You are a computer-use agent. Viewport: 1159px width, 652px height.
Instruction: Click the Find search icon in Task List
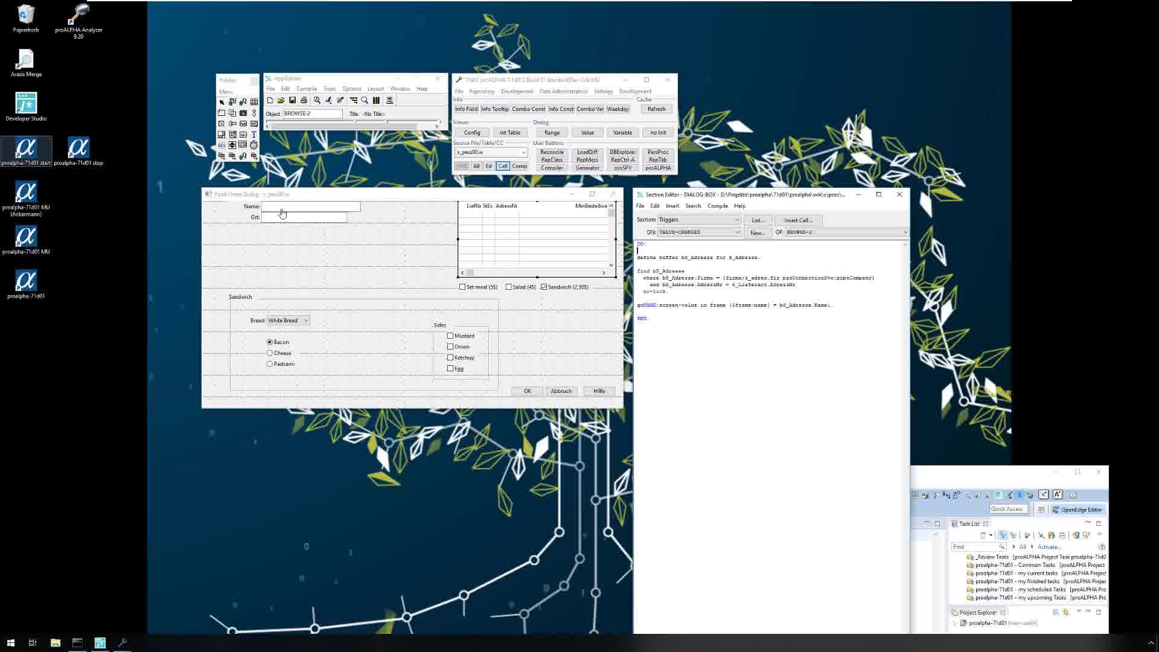point(1001,547)
